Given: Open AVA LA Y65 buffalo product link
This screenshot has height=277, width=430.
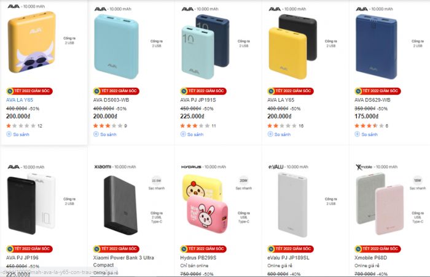Looking at the screenshot, I should coord(20,100).
